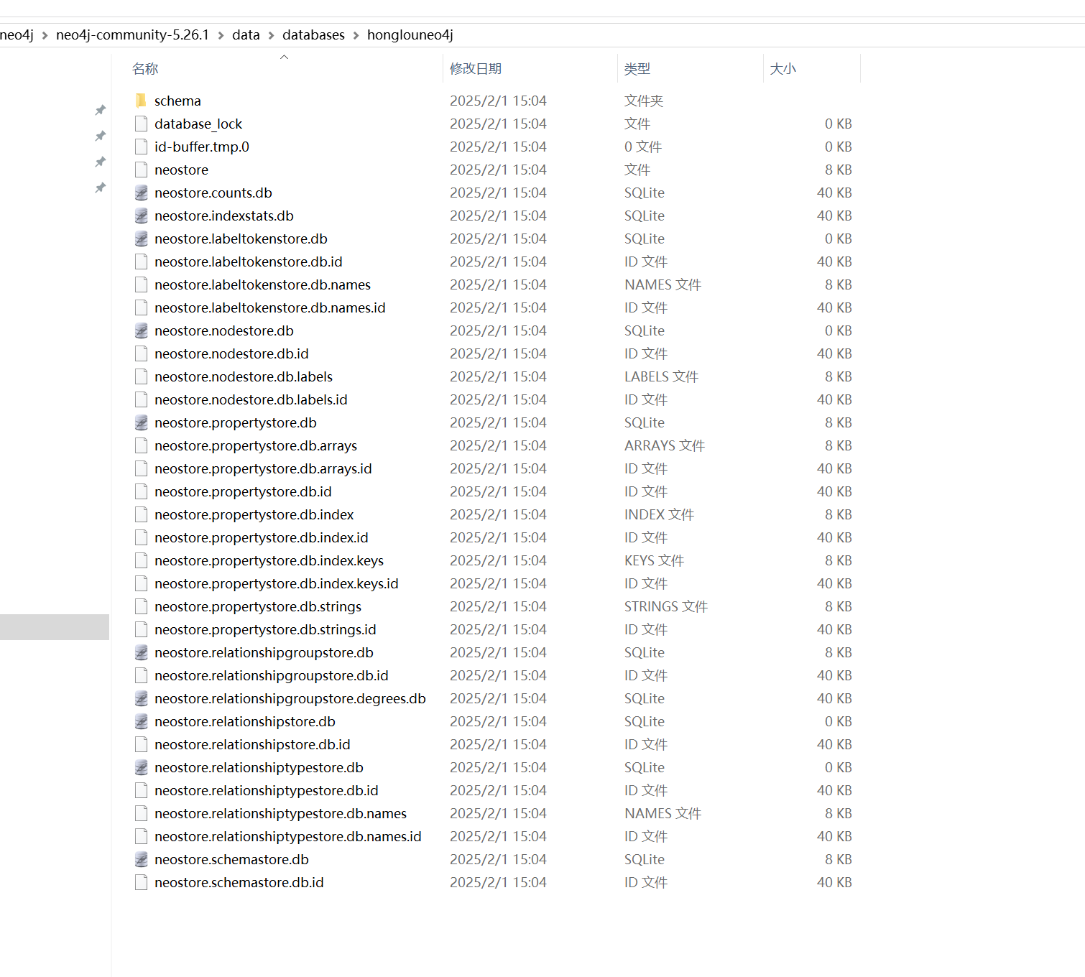Screen dimensions: 1085x977
Task: Sort files by 修改日期 column header
Action: 476,68
